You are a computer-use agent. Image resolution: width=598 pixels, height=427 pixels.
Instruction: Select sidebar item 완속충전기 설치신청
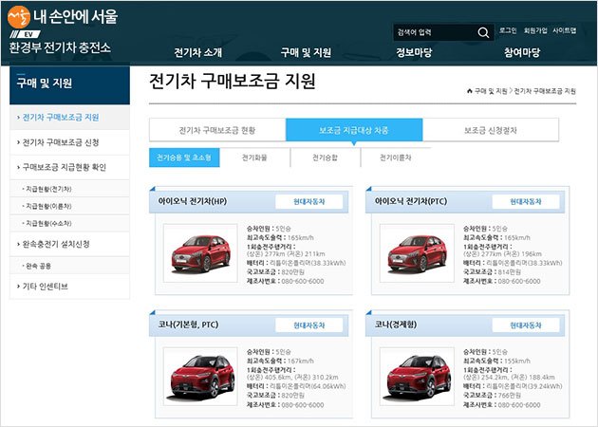point(69,244)
